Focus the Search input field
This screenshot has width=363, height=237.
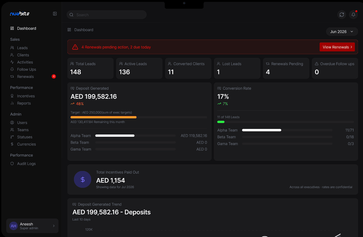(x=107, y=15)
